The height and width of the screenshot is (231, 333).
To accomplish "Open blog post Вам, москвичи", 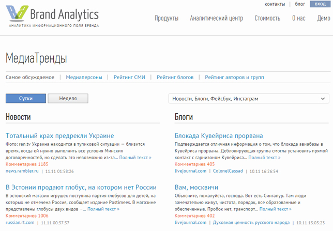I will pyautogui.click(x=196, y=187).
